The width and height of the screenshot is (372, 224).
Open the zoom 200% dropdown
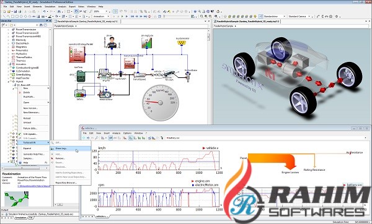107,11
